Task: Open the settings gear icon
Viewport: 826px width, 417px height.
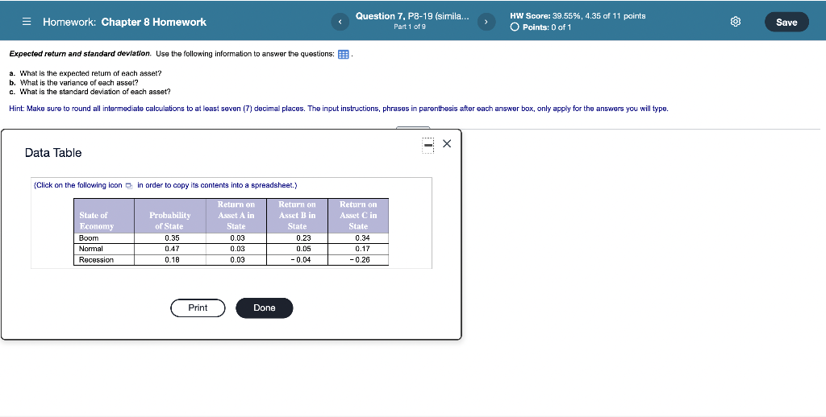Action: pos(736,22)
